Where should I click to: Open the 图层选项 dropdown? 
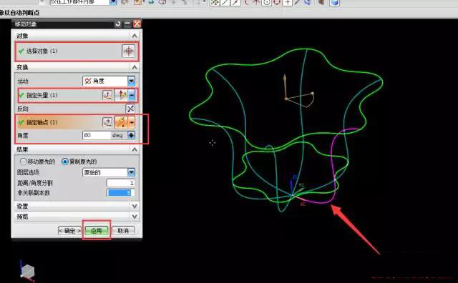point(131,172)
